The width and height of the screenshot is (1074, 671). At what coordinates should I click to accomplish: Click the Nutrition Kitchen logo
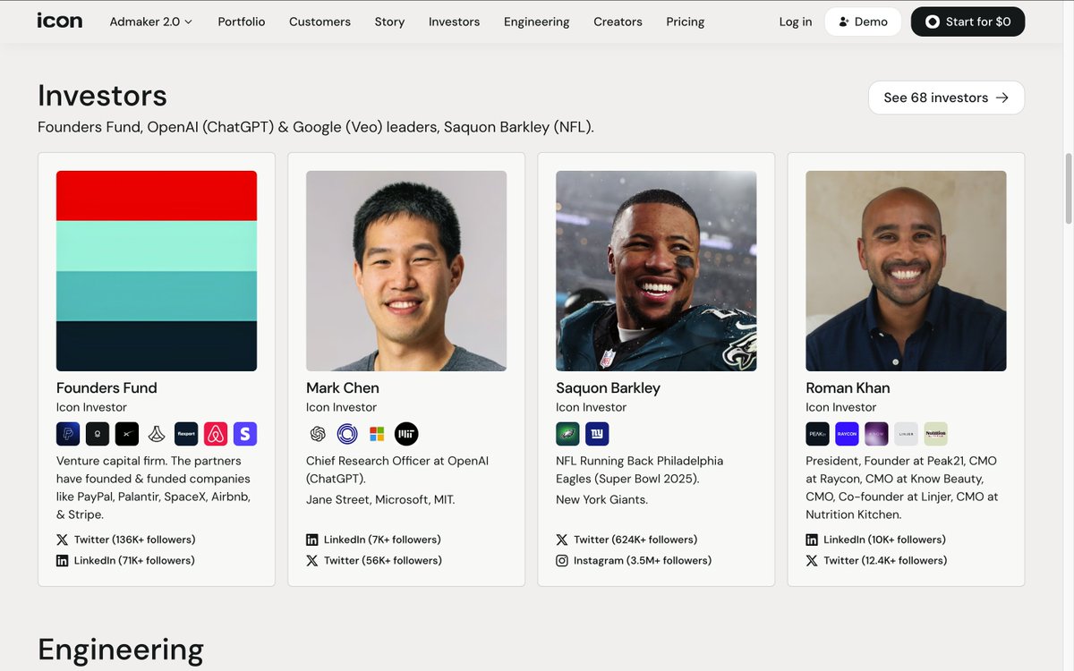coord(935,434)
